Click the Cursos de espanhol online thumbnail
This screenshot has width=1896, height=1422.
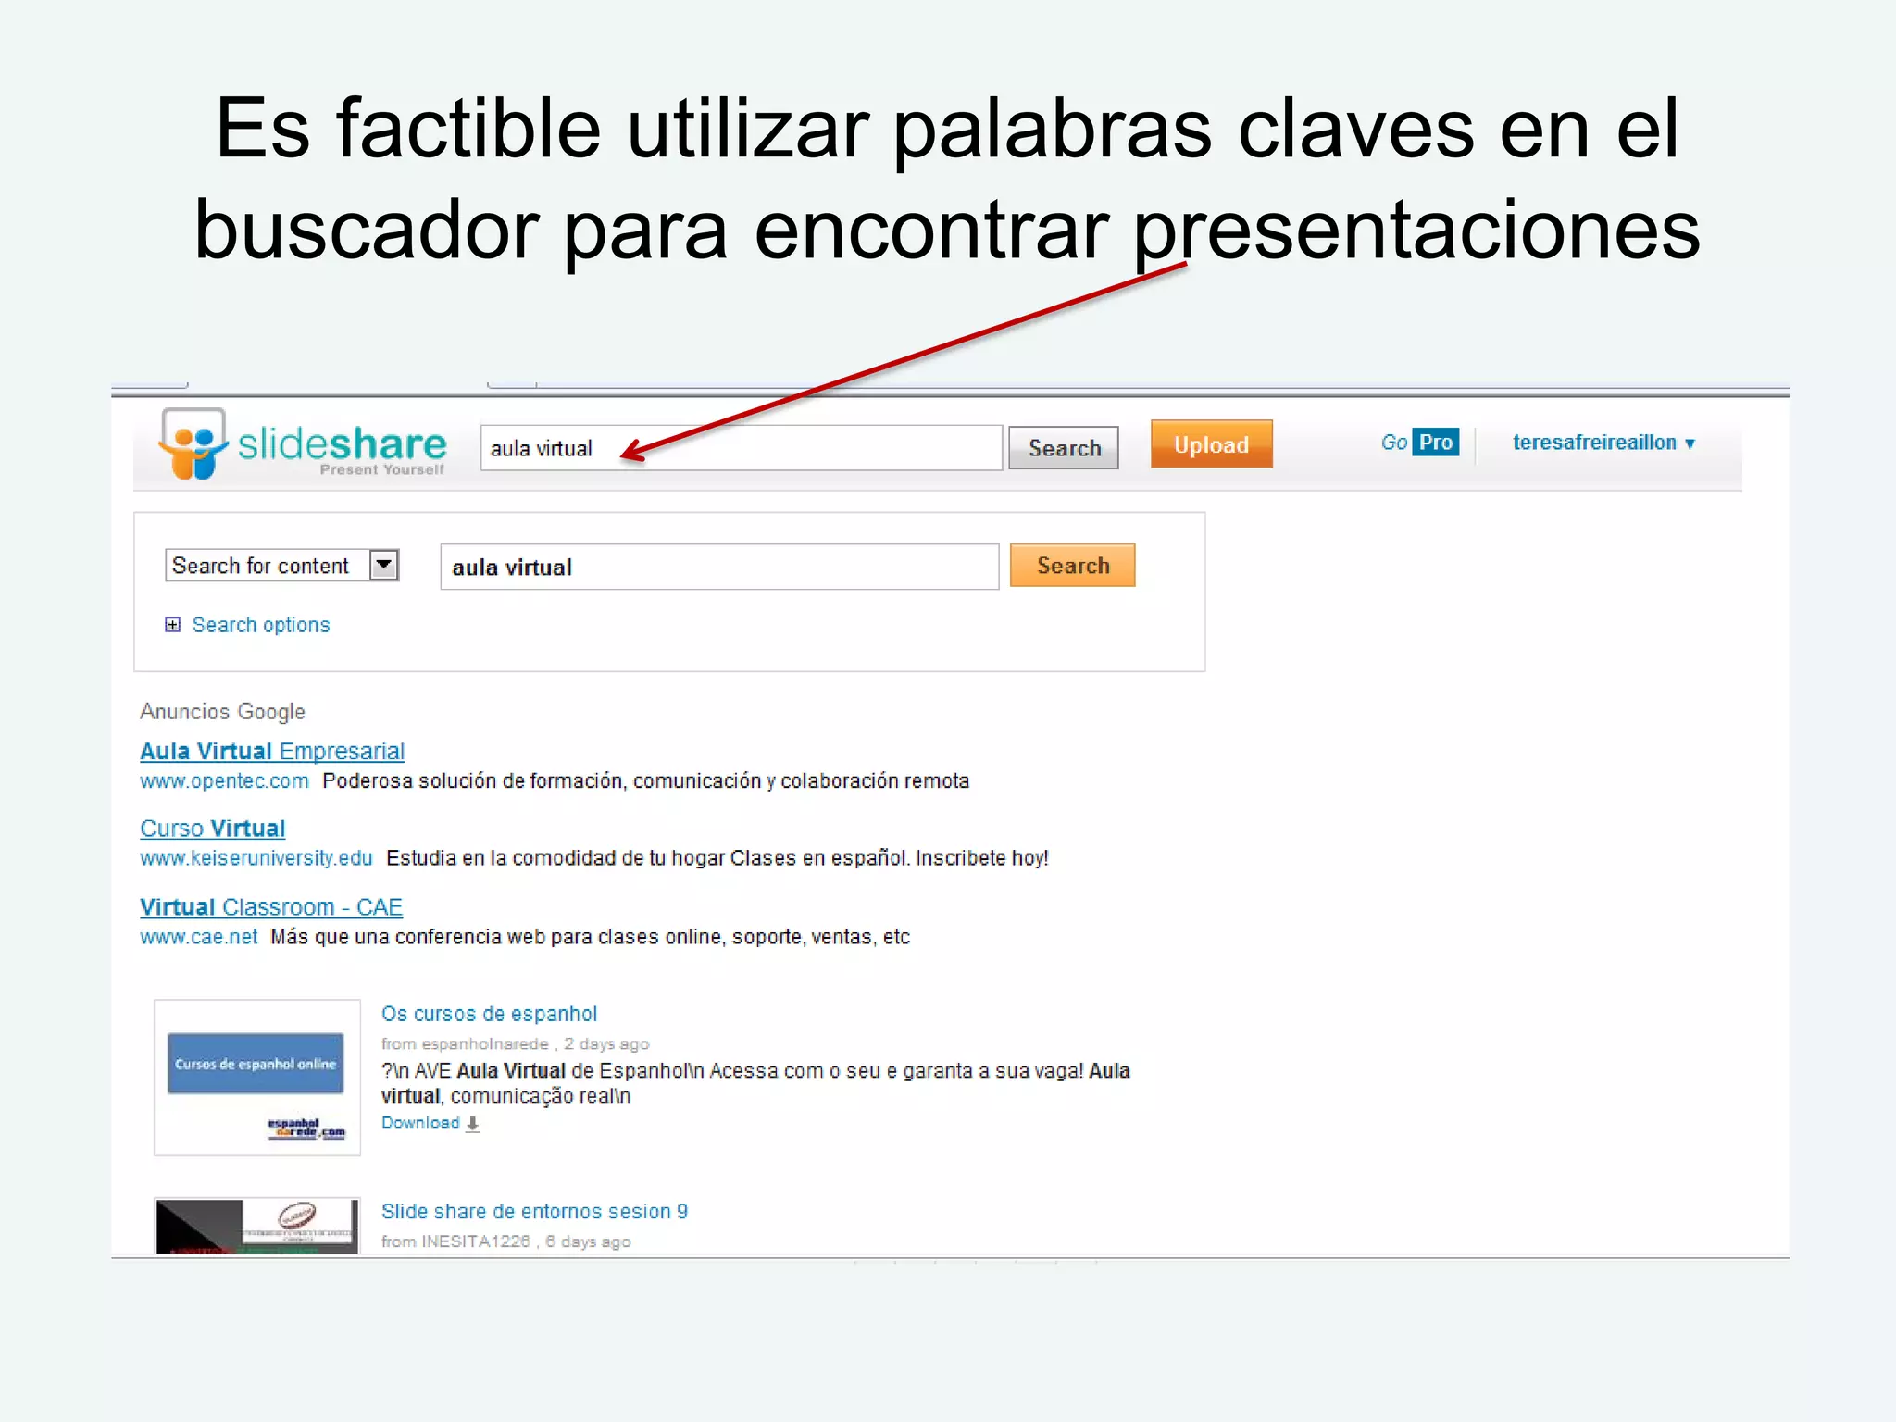click(256, 1078)
